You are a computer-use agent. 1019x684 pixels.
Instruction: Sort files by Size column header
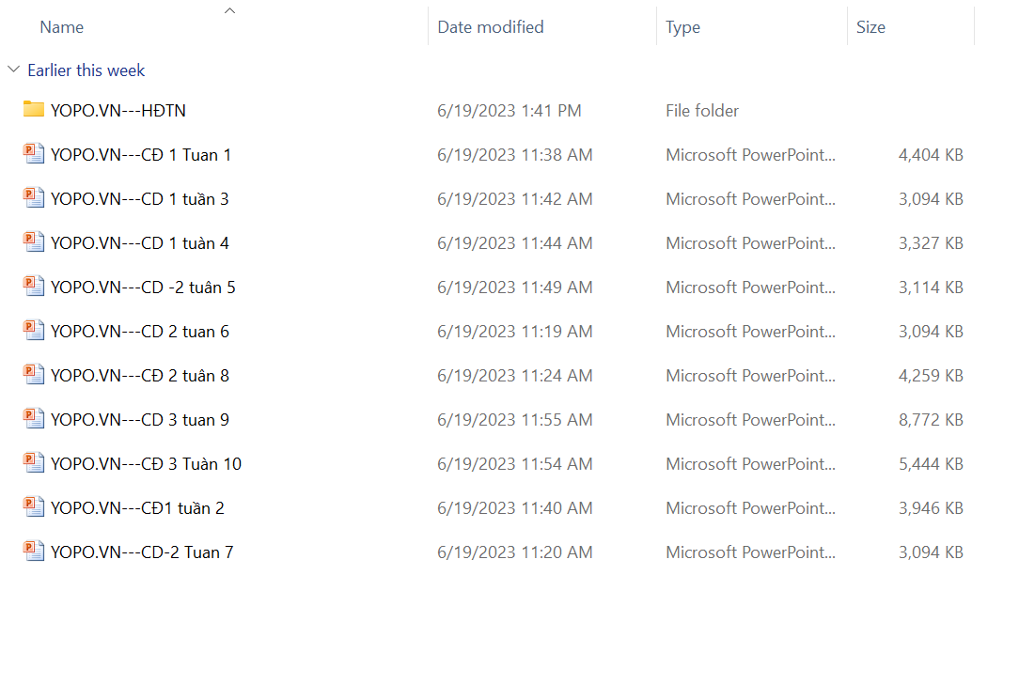tap(870, 27)
